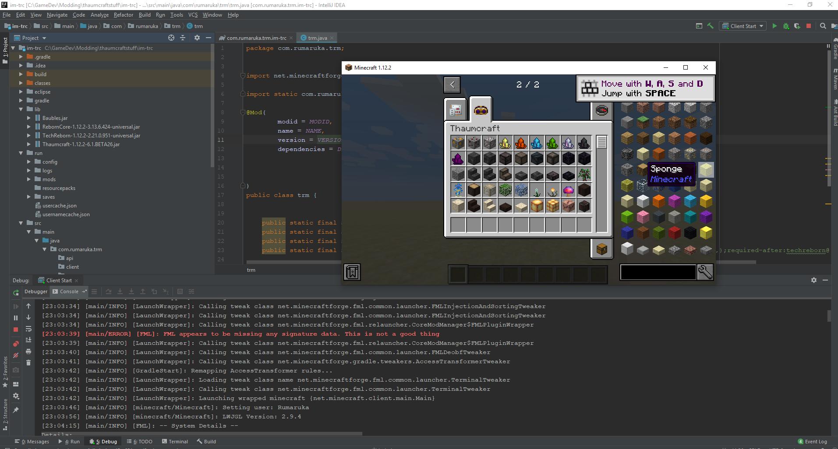The image size is (838, 449).
Task: Click the Minecraft item search field
Action: tap(658, 272)
